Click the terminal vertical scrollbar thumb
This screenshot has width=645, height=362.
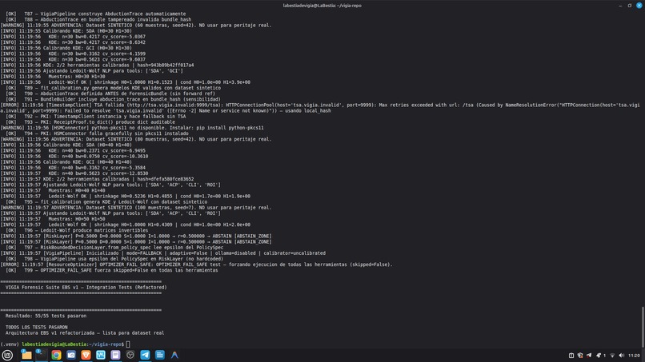(x=642, y=327)
